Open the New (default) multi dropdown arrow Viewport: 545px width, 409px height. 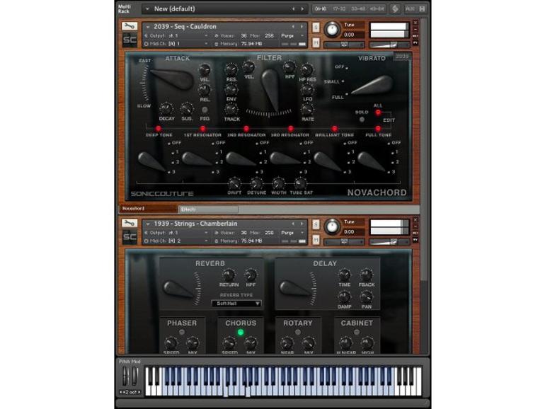147,9
